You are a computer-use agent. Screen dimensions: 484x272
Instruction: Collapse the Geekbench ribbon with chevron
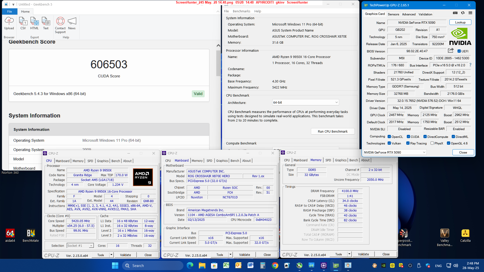(218, 11)
